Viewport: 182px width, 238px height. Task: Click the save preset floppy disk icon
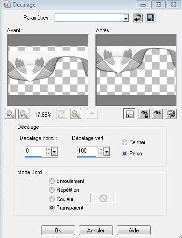pos(150,18)
